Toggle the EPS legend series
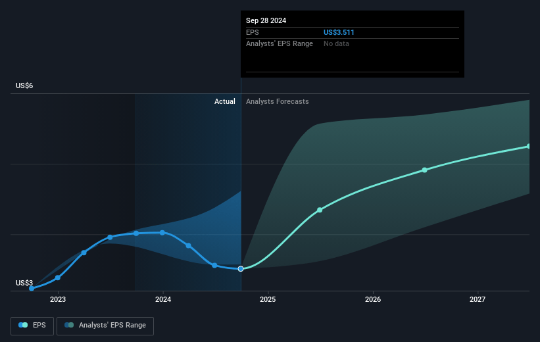 tap(32, 326)
